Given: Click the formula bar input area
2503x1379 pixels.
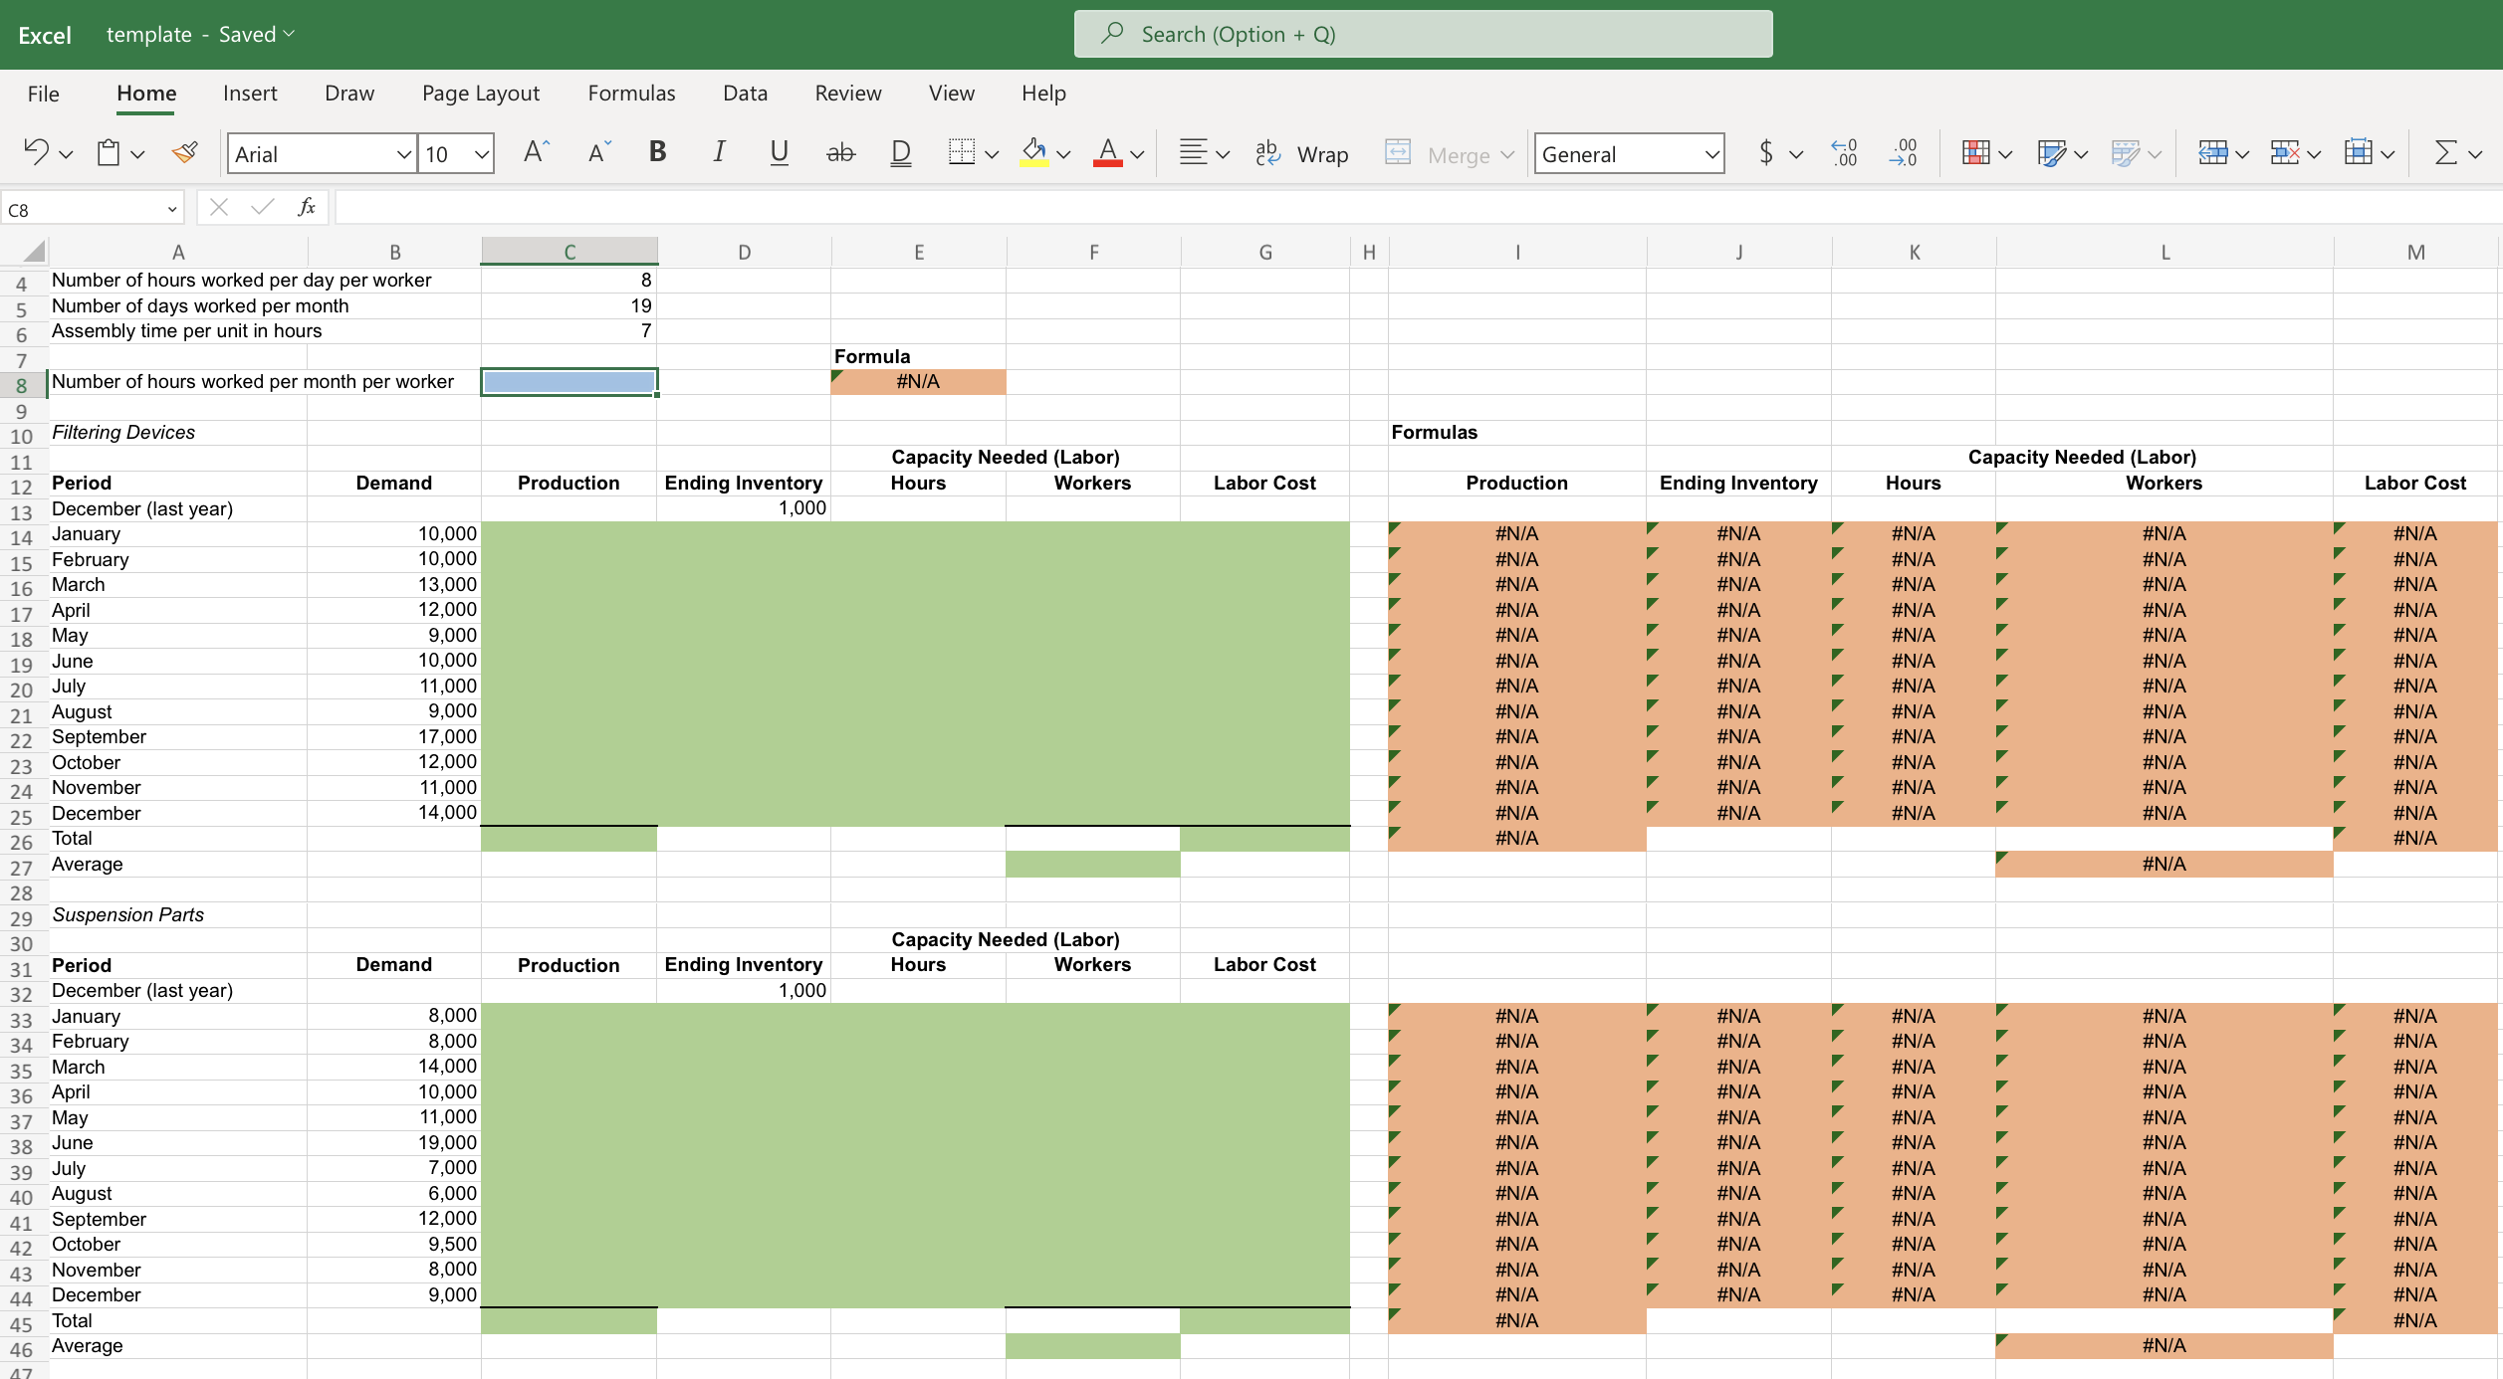Looking at the screenshot, I should point(1419,207).
